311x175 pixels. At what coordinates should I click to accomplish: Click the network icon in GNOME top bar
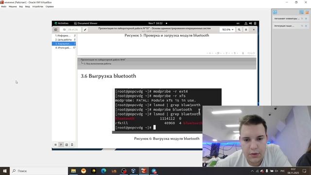click(x=246, y=23)
